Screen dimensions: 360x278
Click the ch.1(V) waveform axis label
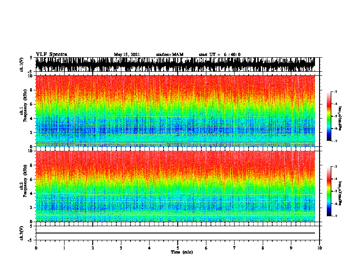click(22, 65)
